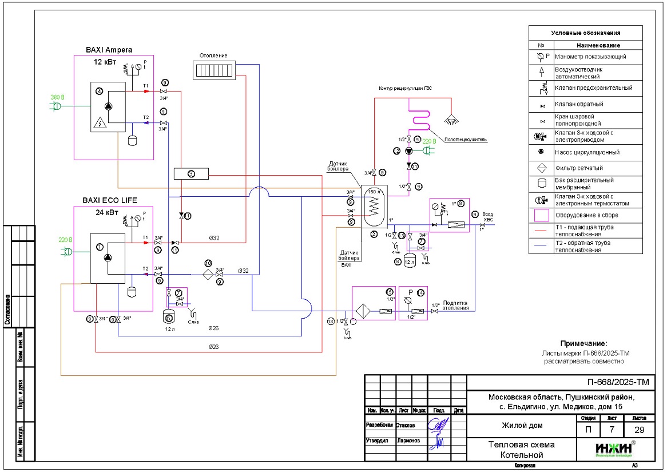
Task: Click the mesh filter diamond numbered 10
Action: point(208,274)
